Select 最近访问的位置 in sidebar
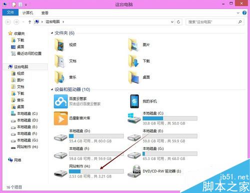The height and width of the screenshot is (193, 250). 29,53
